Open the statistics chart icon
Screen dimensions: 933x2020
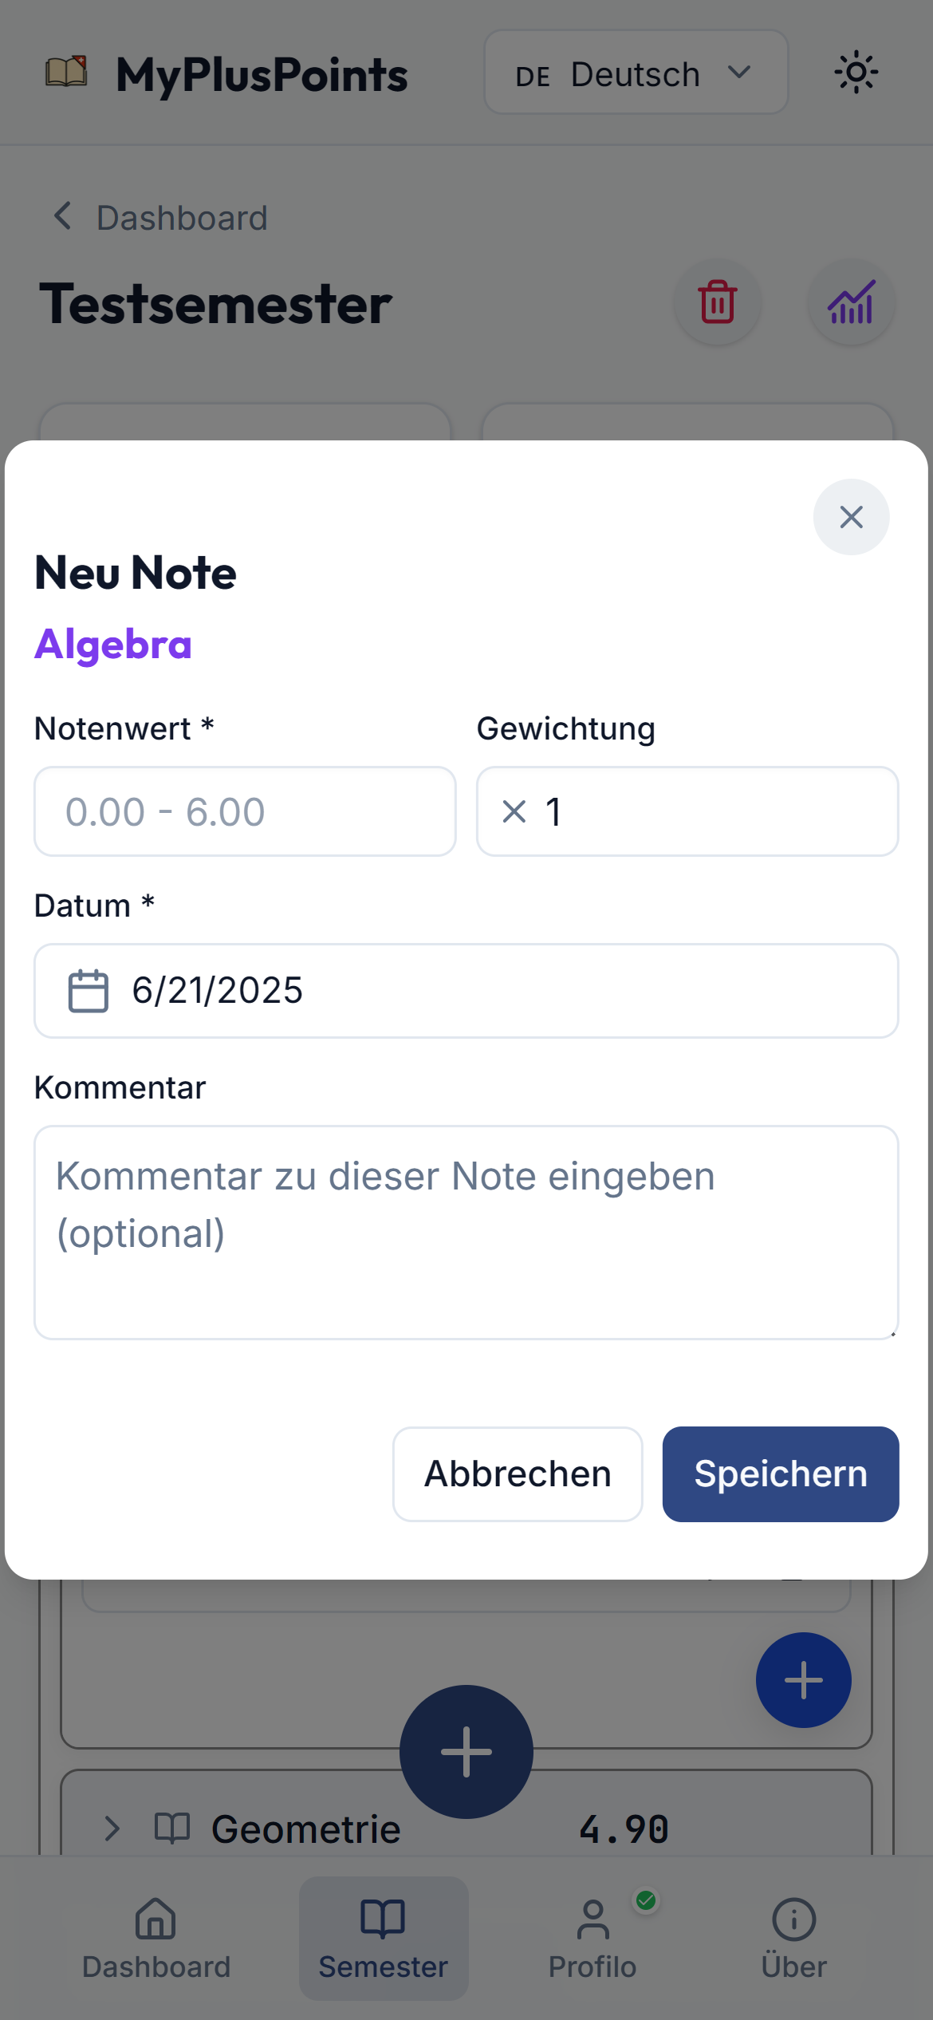click(x=851, y=302)
